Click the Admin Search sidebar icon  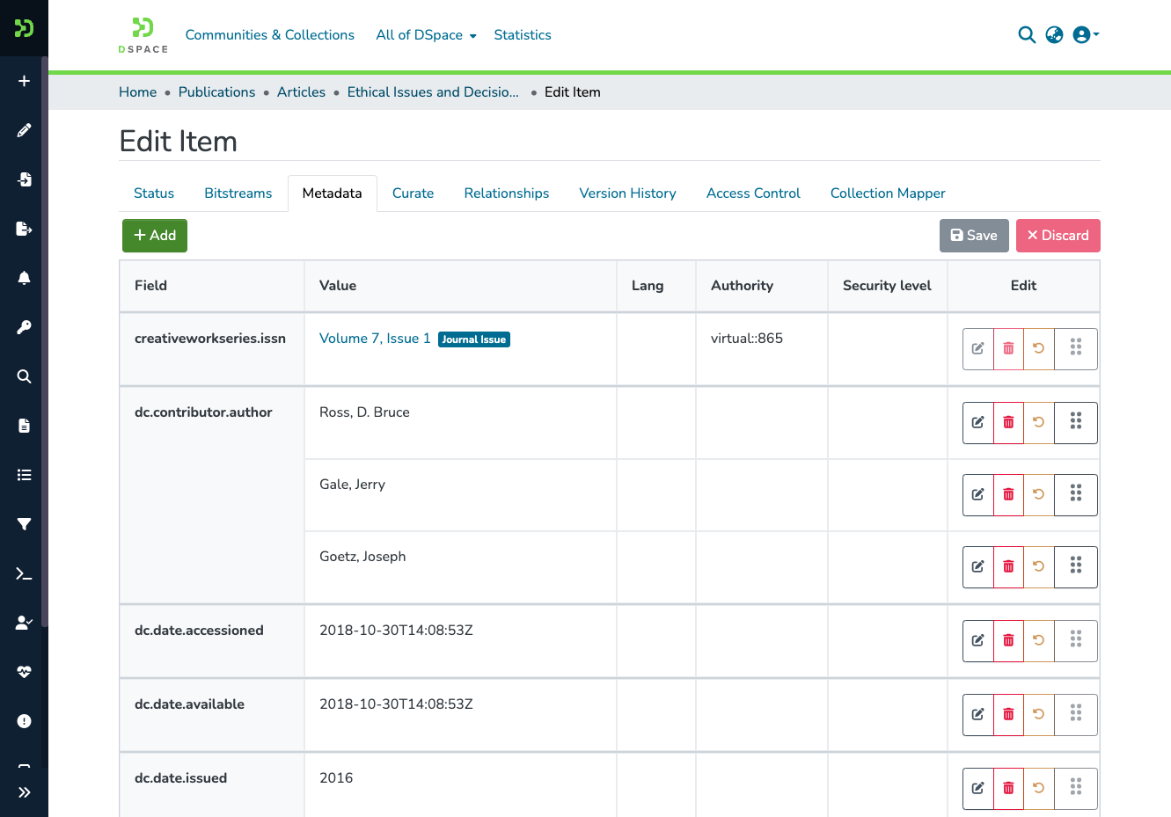click(24, 376)
